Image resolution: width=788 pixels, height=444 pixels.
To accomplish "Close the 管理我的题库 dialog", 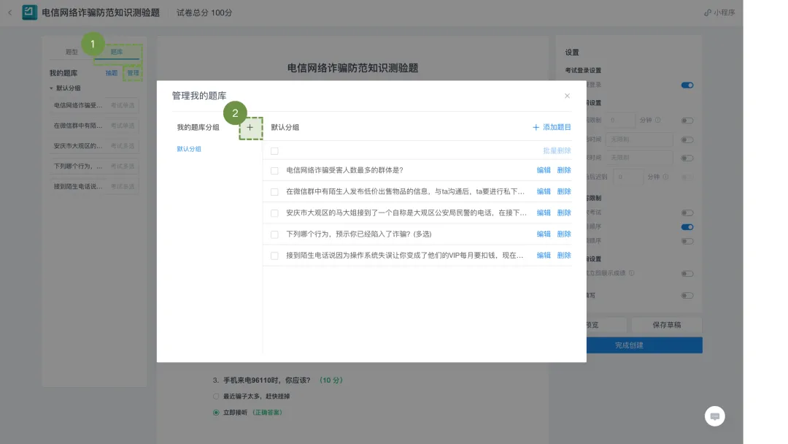I will tap(567, 96).
